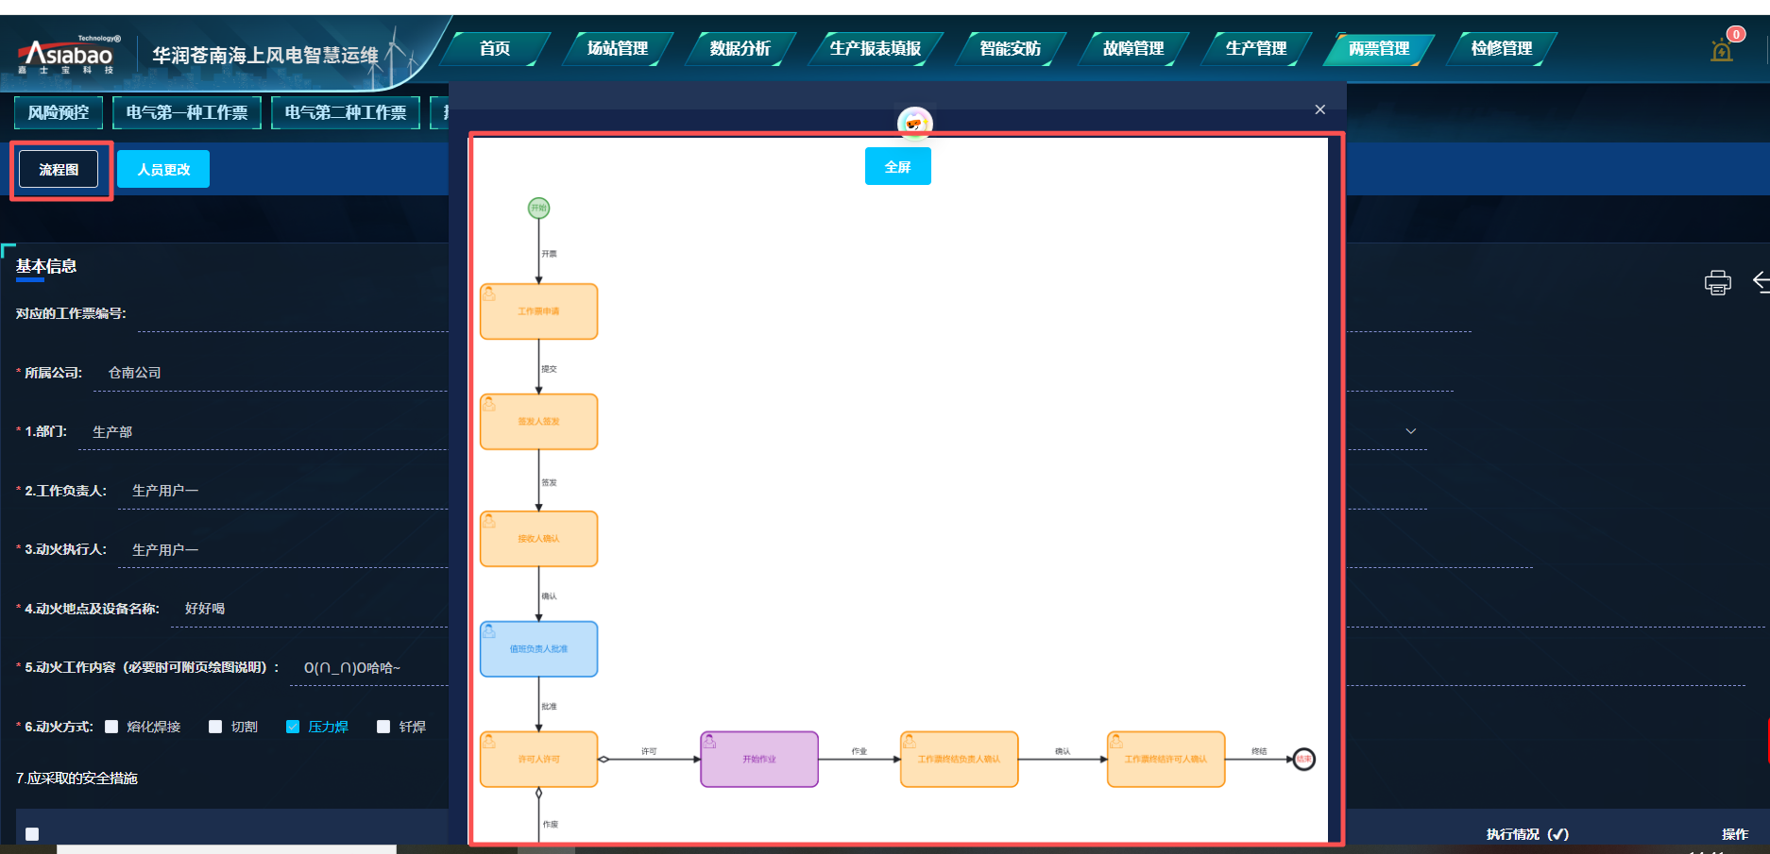This screenshot has width=1770, height=854.
Task: Expand the 部门 dropdown arrow
Action: click(x=1410, y=431)
